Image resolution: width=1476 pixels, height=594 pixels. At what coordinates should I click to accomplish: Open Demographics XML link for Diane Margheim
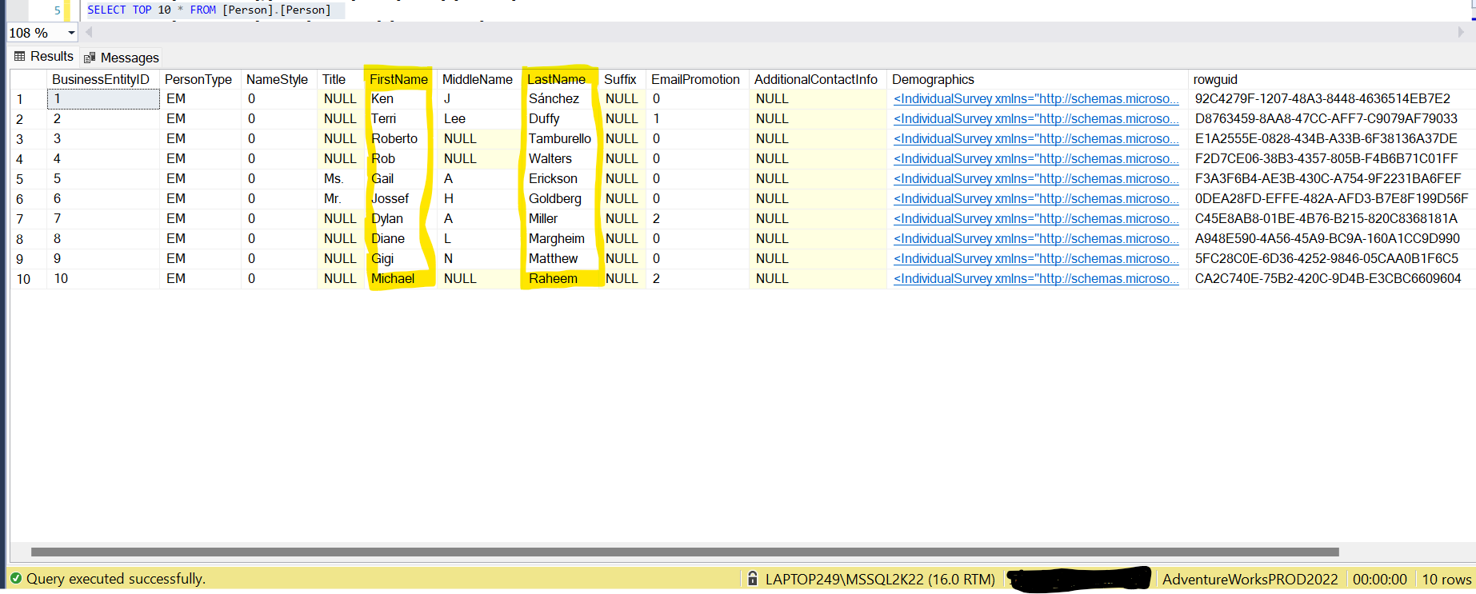(1036, 238)
